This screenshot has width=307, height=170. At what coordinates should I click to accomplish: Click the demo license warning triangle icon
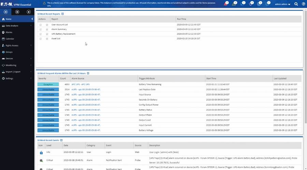[44, 3]
